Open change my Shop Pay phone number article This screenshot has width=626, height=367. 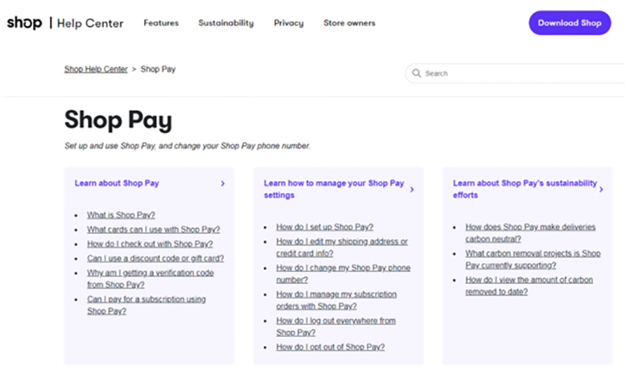[343, 274]
